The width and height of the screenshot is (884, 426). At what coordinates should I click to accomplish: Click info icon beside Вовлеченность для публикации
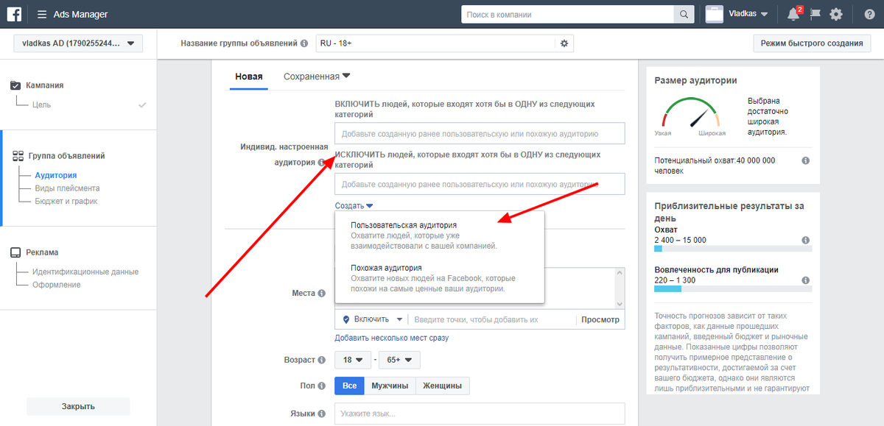click(x=806, y=280)
